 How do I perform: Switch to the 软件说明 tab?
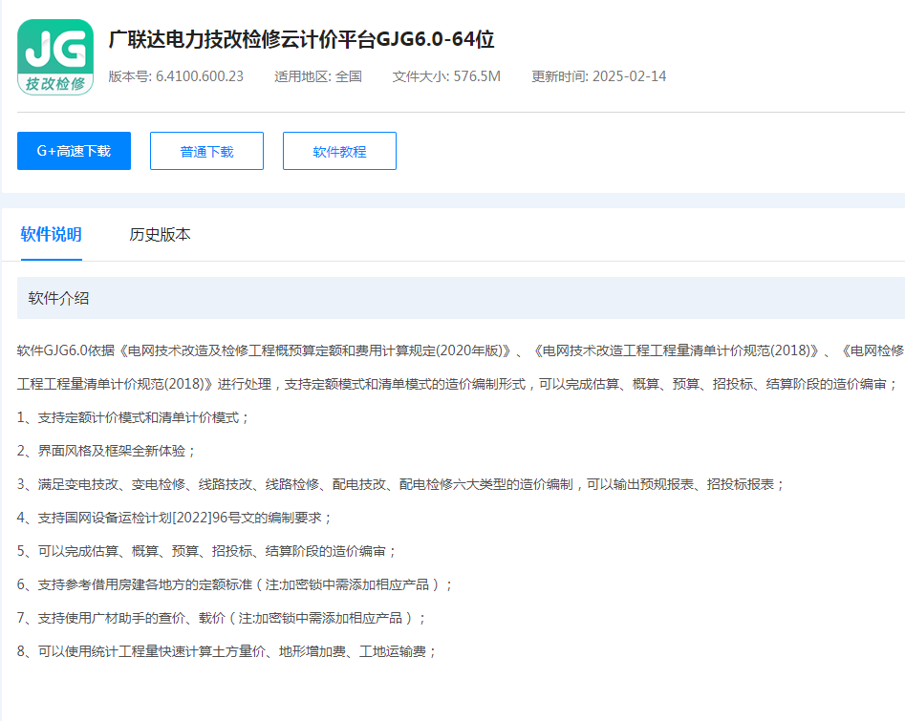(52, 234)
